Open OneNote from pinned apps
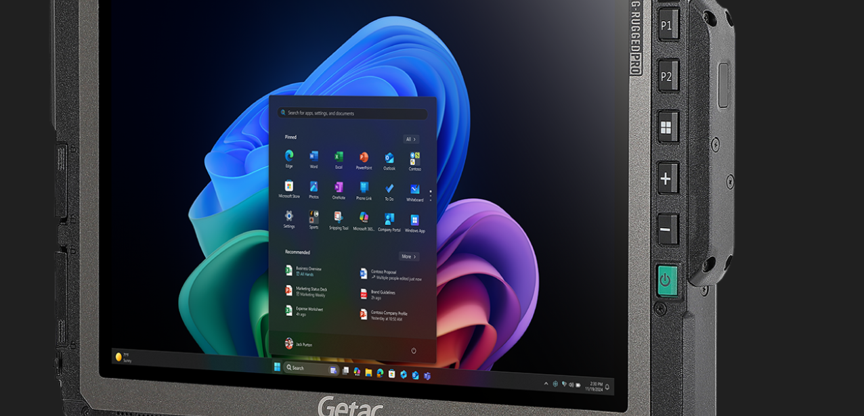 pos(339,191)
